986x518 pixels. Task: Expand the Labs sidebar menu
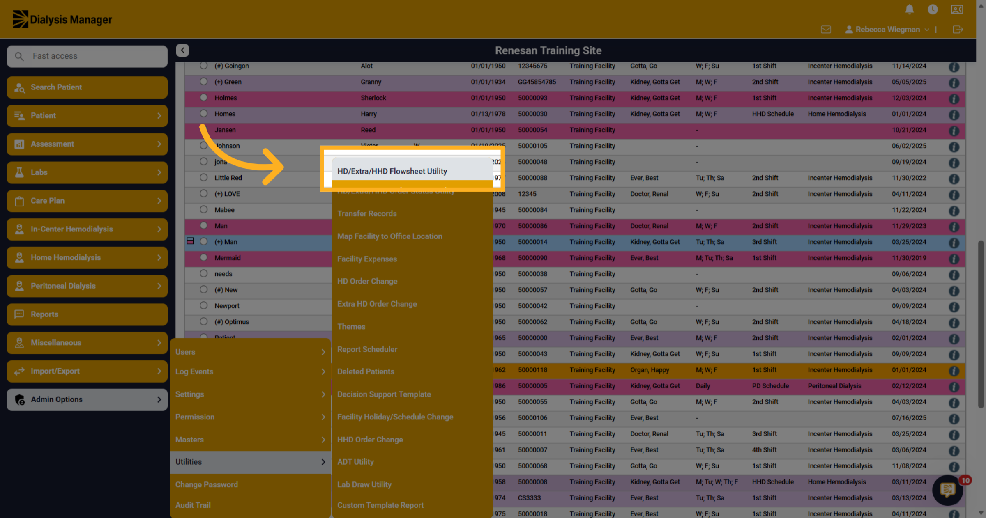(x=87, y=172)
